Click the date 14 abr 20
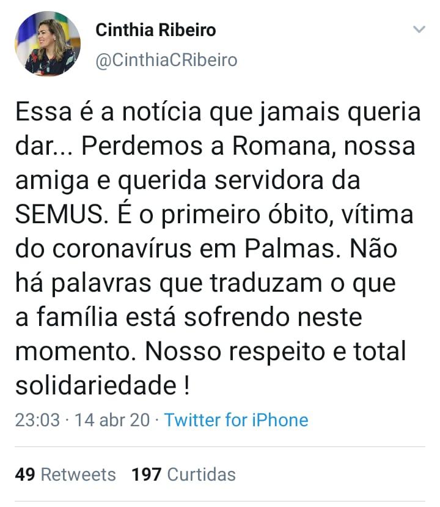 point(112,420)
